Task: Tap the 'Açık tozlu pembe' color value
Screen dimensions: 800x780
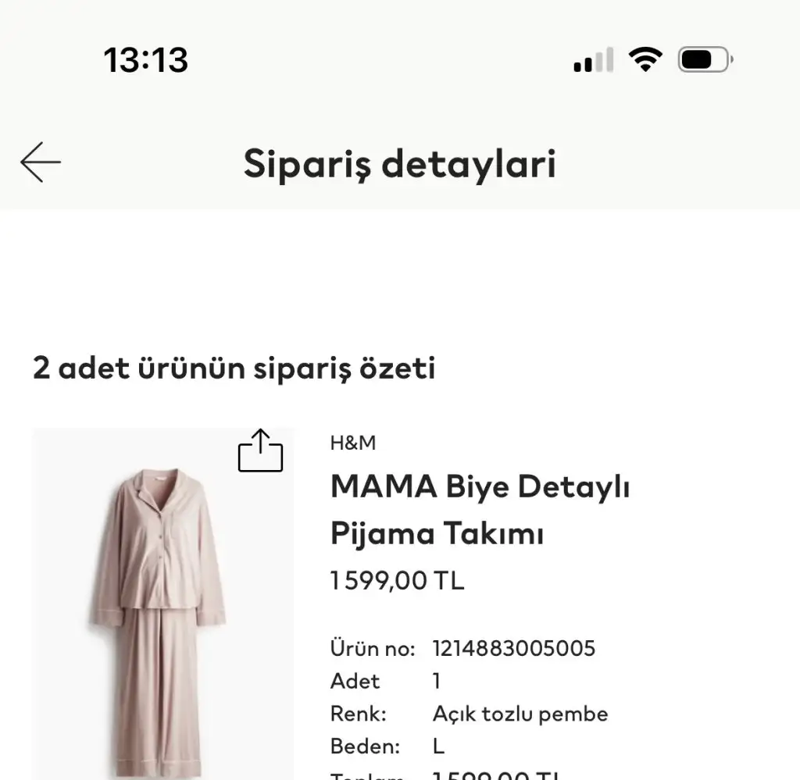Action: pos(520,714)
